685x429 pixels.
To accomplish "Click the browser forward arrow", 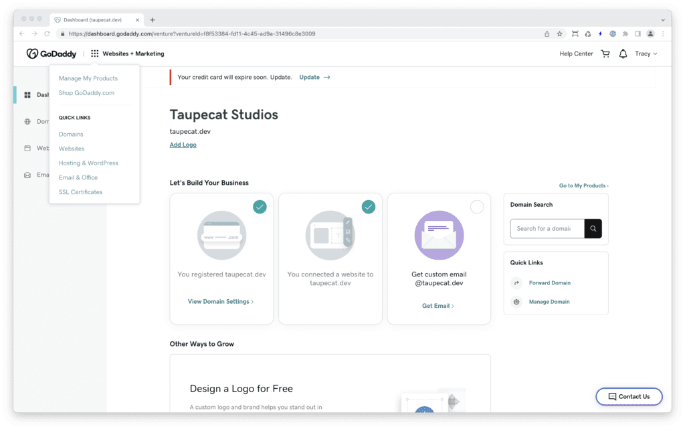I will [35, 33].
